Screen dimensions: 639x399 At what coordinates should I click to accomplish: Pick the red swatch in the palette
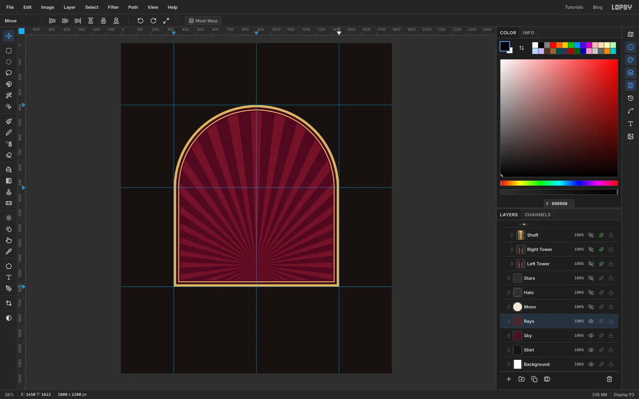[x=553, y=45]
